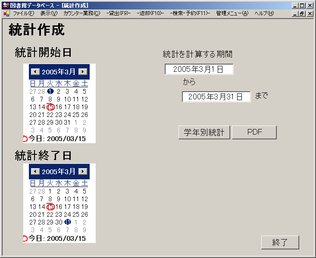Click the 2005年3月31日 end date field

tap(216, 97)
